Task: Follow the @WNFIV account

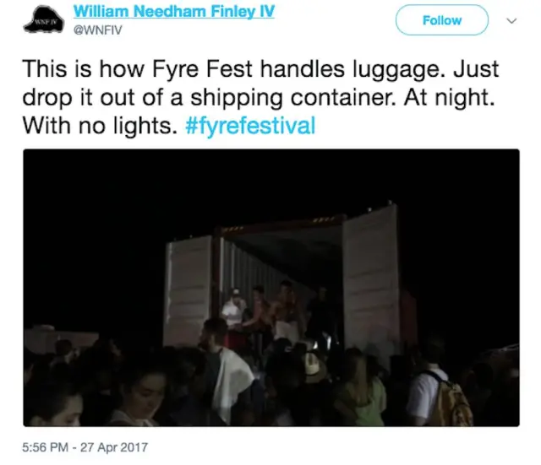Action: point(441,20)
